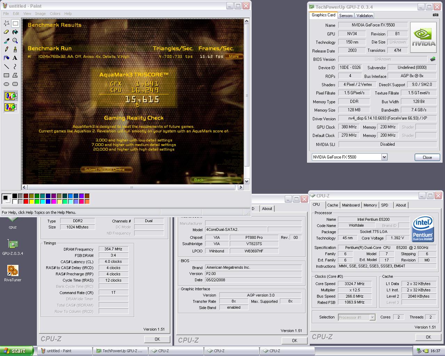Viewport: 445px width, 356px height.
Task: Open the SPD tab in front CPU-Z
Action: (x=385, y=205)
